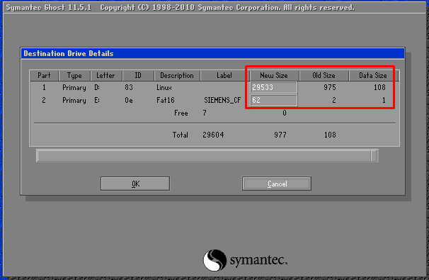Viewport: 429px width, 280px height.
Task: Click the Cancel button
Action: click(x=277, y=184)
